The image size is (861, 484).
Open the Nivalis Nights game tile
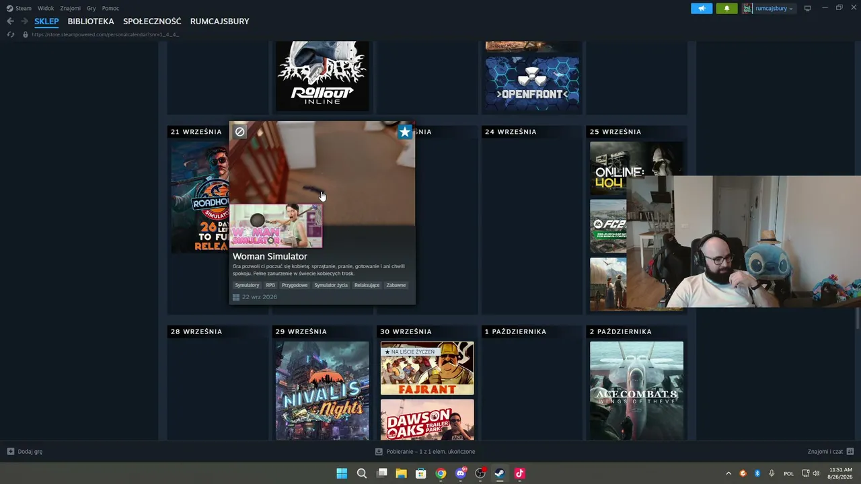coord(322,391)
